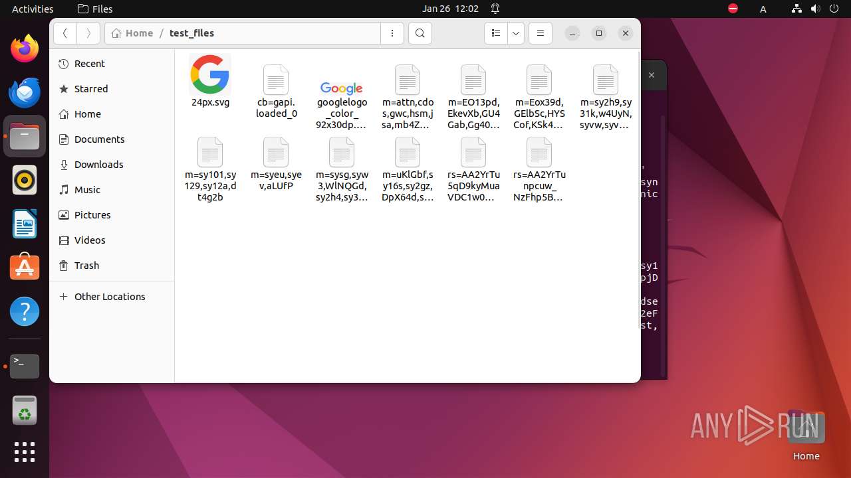Open the keyboard input source indicator
Viewport: 851px width, 478px height.
click(763, 9)
